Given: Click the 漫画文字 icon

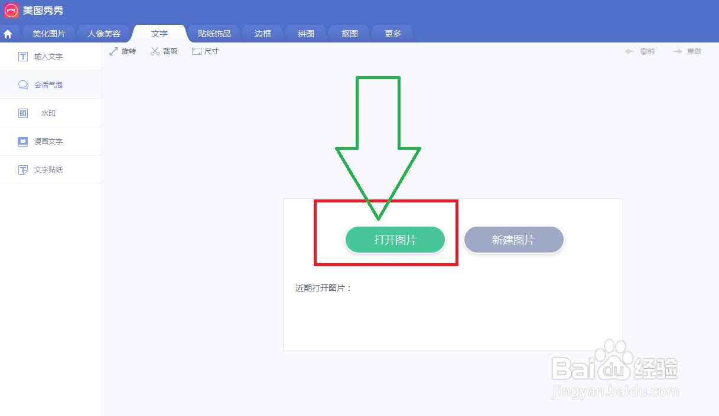Looking at the screenshot, I should tap(23, 142).
